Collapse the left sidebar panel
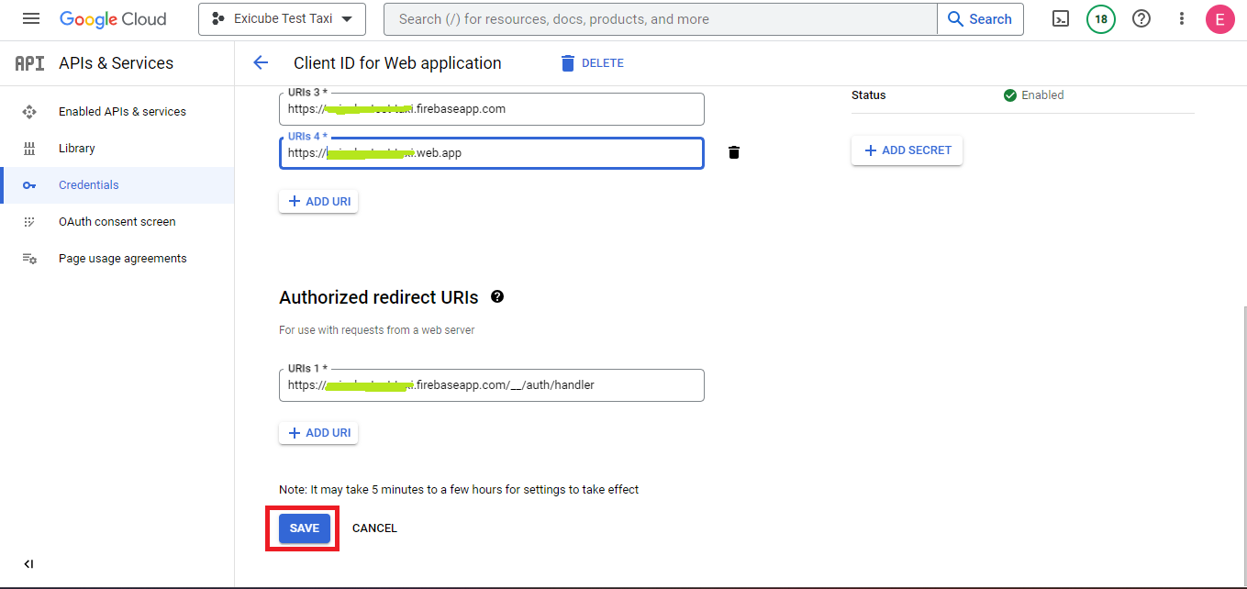Screen dimensions: 1247x589 tap(28, 564)
